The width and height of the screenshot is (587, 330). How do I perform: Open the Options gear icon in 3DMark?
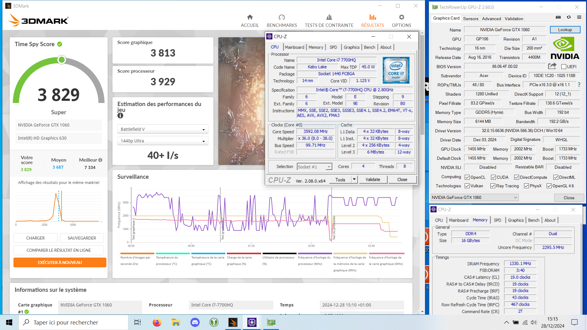coord(401,17)
